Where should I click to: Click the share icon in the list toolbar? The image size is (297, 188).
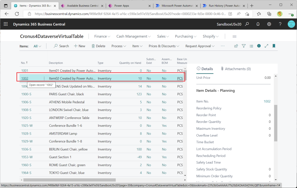236,46
